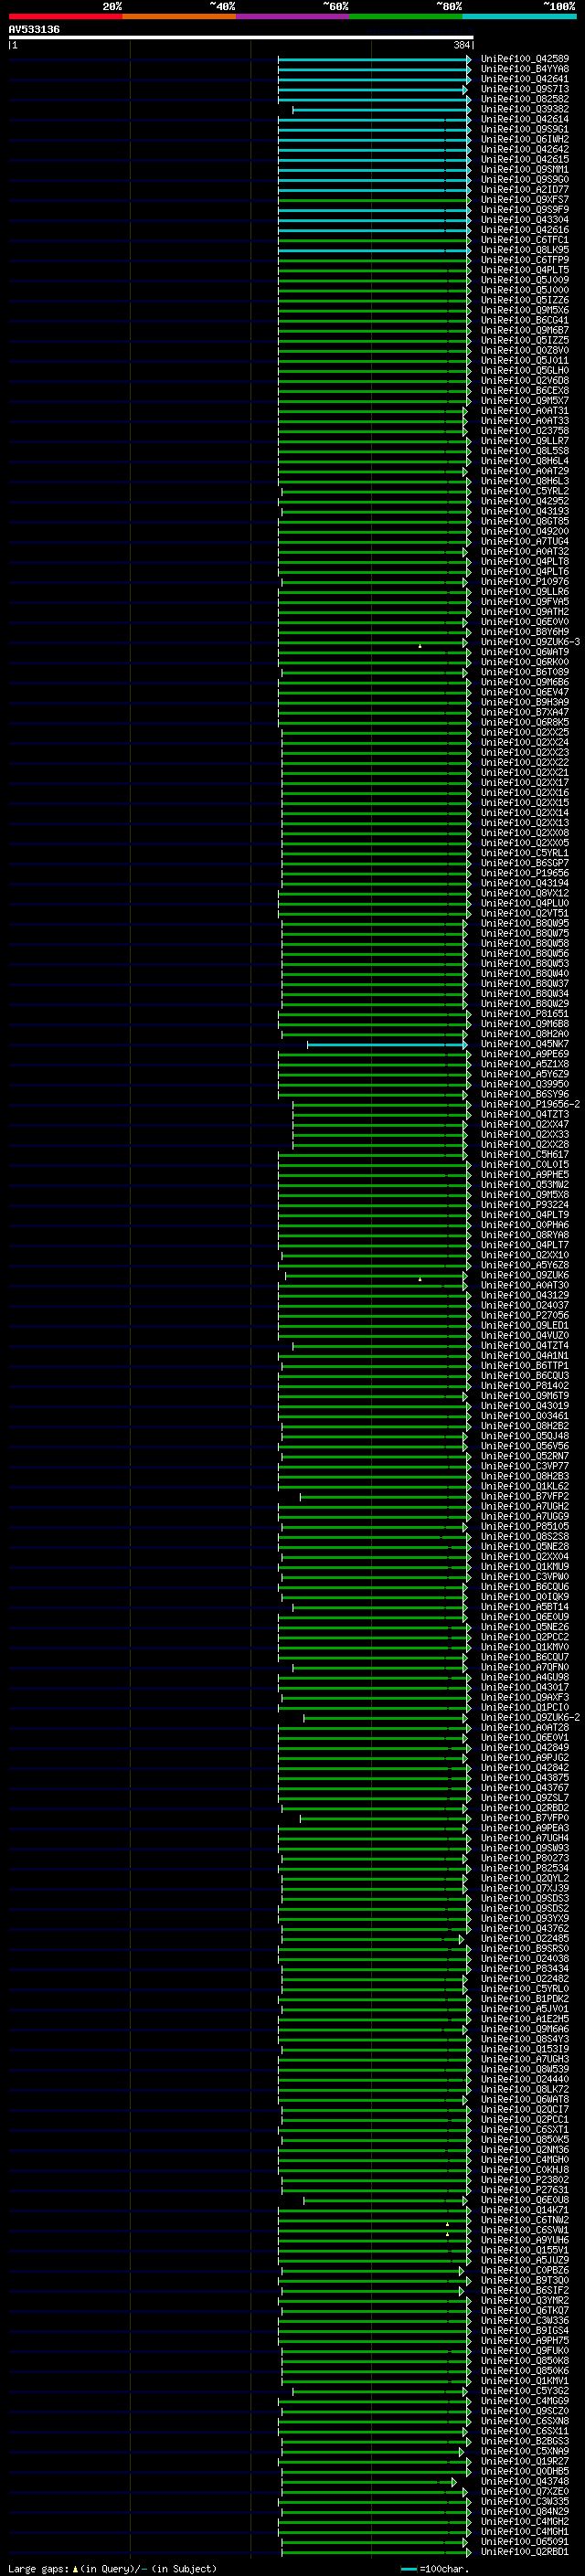Open hit UniRef100_Q84N29
The width and height of the screenshot is (585, 2576).
(525, 2511)
